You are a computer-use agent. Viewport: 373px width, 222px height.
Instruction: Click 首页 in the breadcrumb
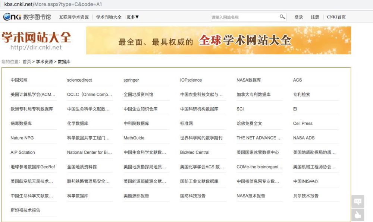[x=26, y=62]
